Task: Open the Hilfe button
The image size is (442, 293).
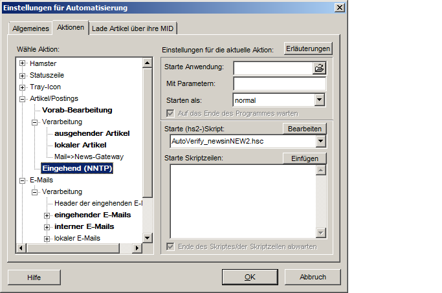Action: [34, 277]
